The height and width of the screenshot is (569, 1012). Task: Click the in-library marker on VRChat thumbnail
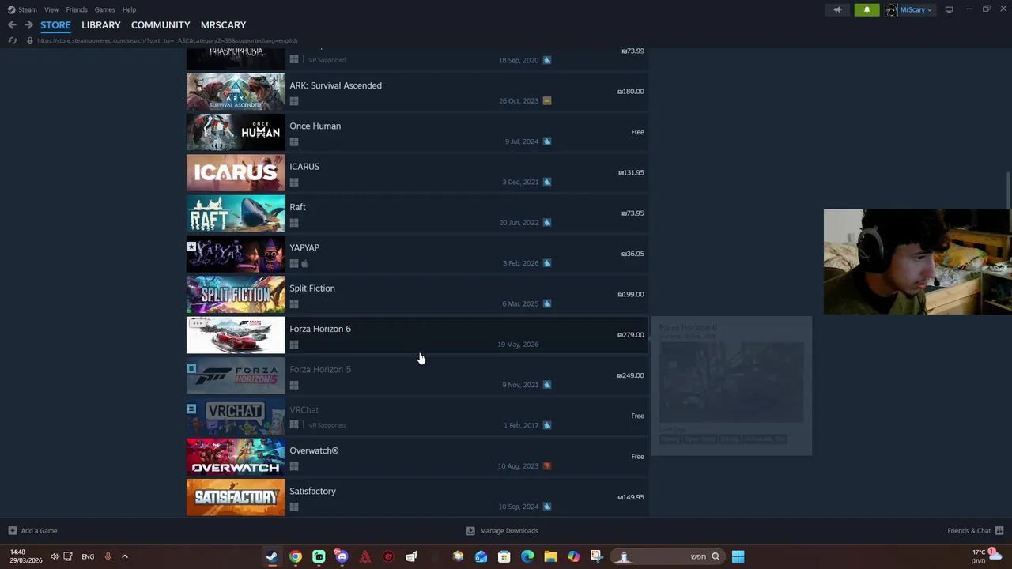coord(191,409)
